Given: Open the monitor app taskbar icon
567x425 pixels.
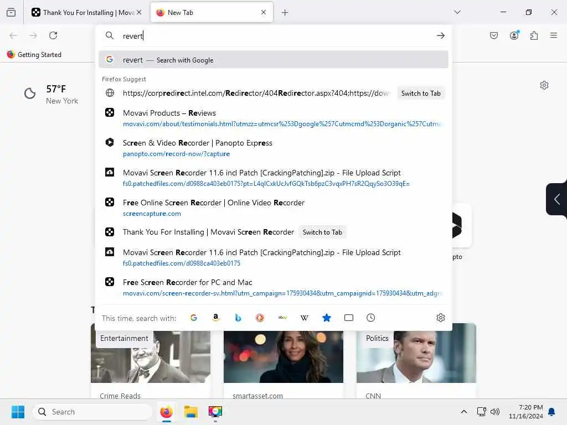Looking at the screenshot, I should click(215, 412).
